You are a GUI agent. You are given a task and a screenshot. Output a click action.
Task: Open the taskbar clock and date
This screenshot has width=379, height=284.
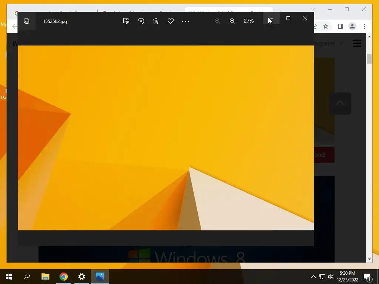click(x=348, y=277)
